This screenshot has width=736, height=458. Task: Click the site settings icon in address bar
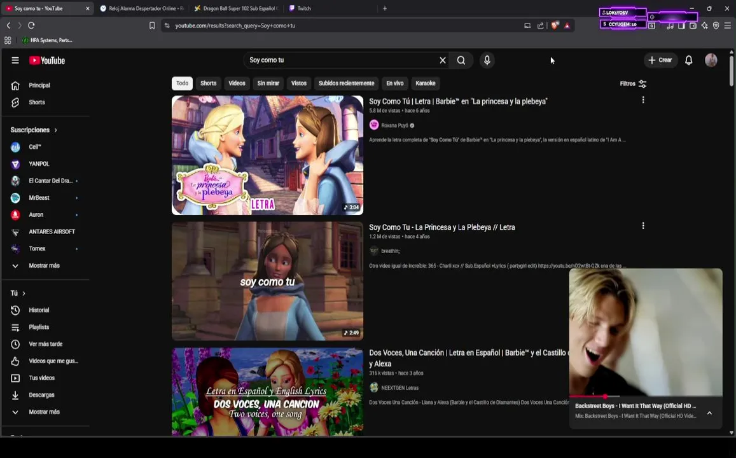point(167,25)
